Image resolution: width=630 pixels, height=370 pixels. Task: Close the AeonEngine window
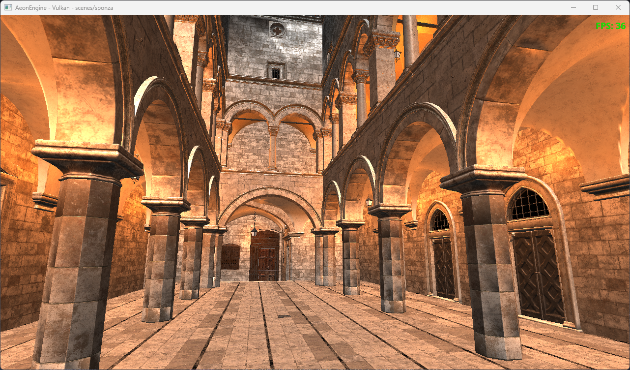pyautogui.click(x=618, y=7)
